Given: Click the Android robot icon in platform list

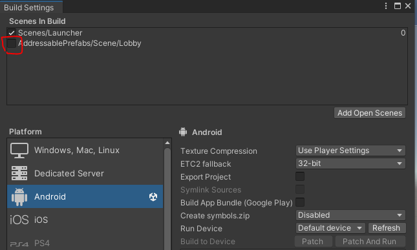Looking at the screenshot, I should tap(19, 196).
